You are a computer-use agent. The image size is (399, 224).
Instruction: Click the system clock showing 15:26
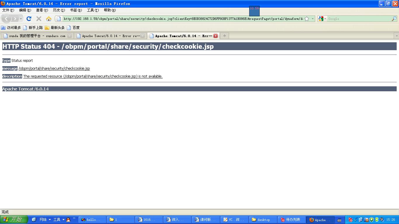coord(391,220)
